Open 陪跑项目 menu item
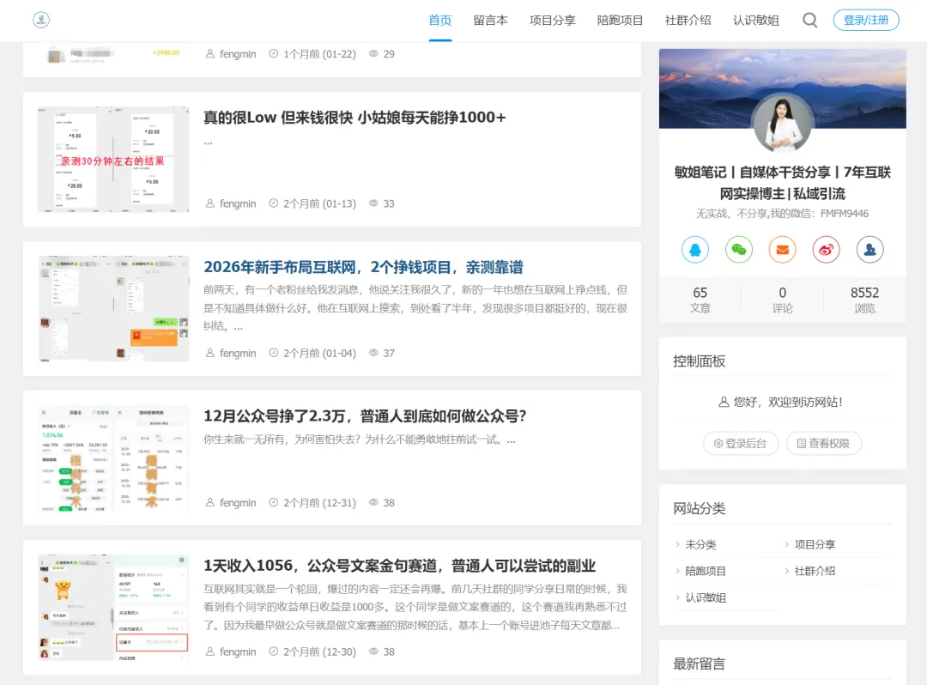 (x=621, y=21)
